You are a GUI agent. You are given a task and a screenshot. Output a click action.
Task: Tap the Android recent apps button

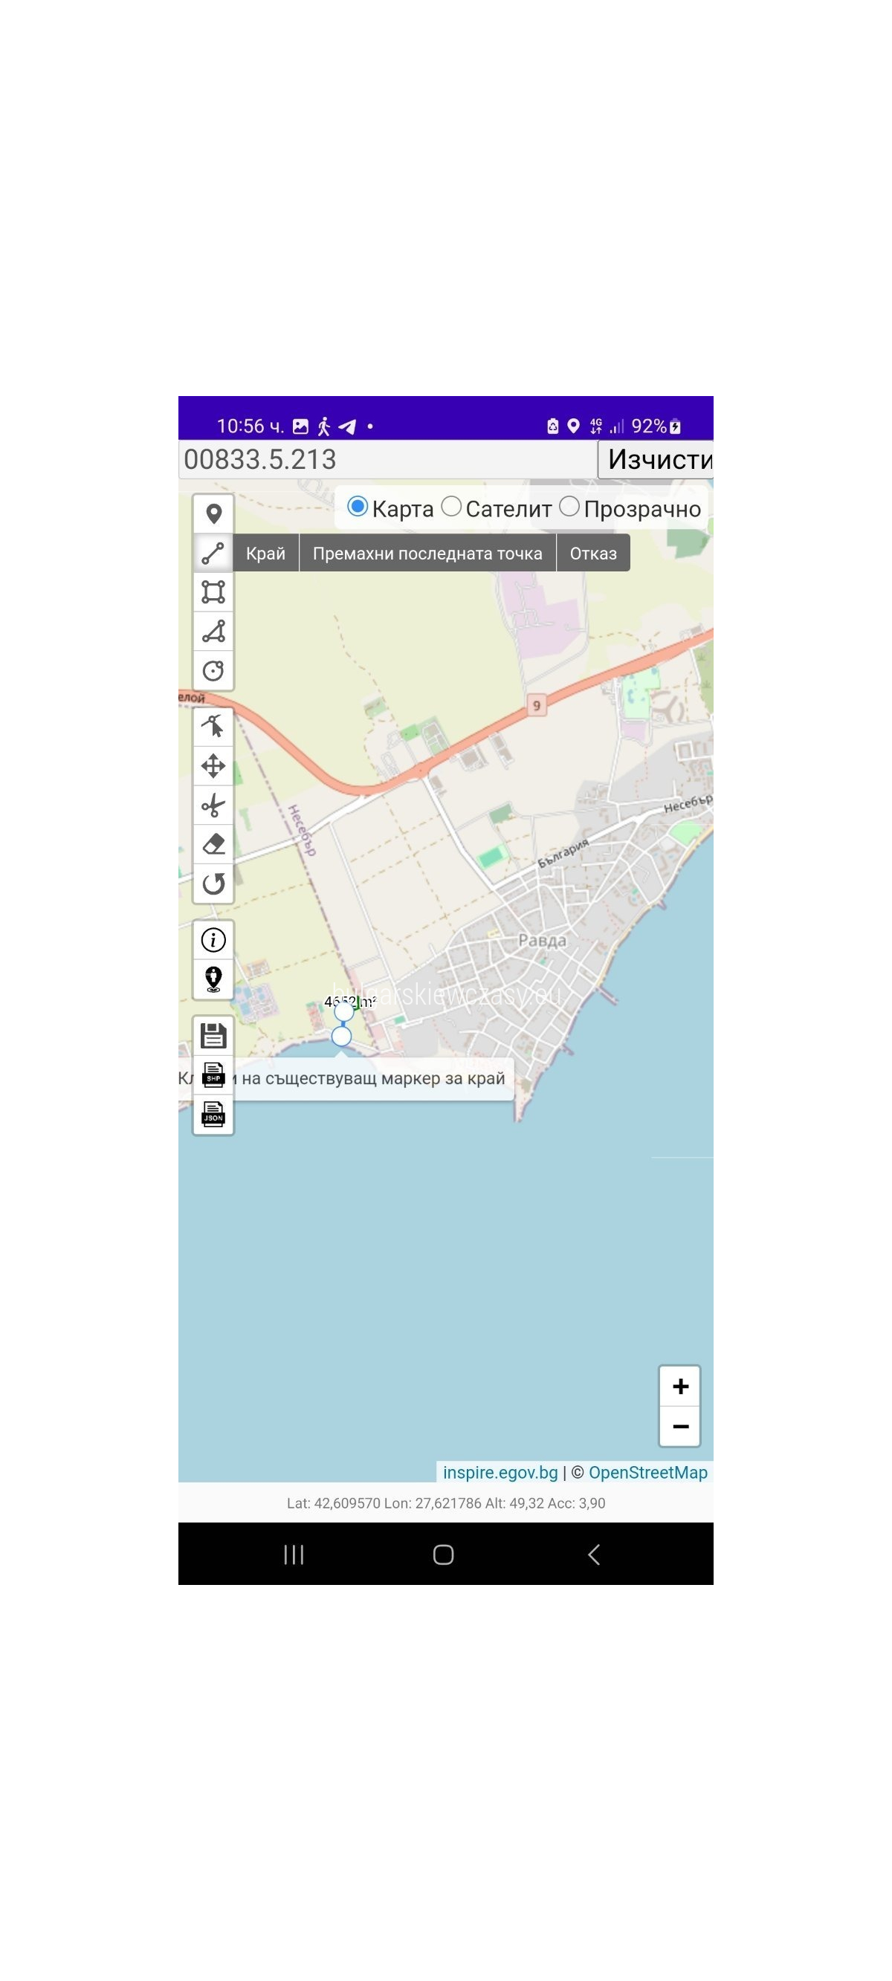point(294,1554)
